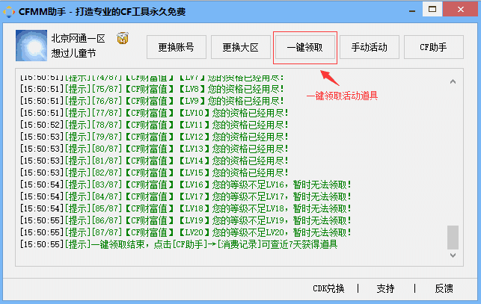
Task: Open the 手动活动 button
Action: (x=370, y=47)
